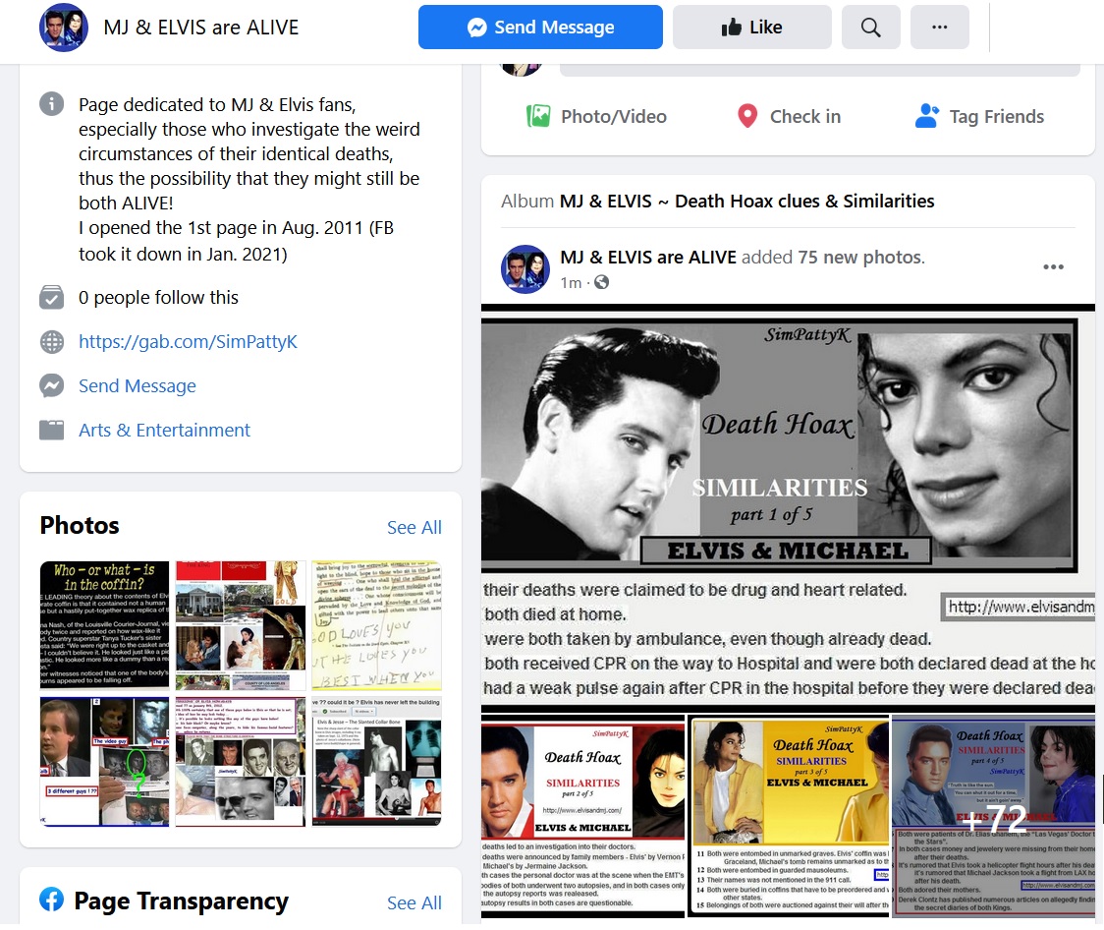
Task: Open the yellow 'part 3 of 5' photo
Action: tap(789, 816)
